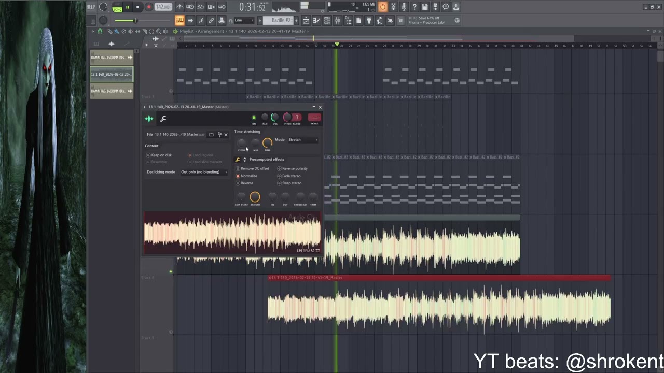Open the Line snap dropdown
The image size is (664, 373).
244,20
